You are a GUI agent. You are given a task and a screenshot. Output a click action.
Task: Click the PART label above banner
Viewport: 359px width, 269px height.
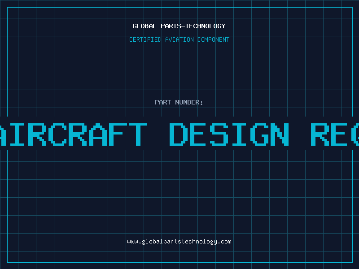tap(163, 102)
